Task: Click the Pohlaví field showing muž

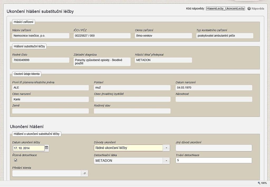Action: pos(132,88)
